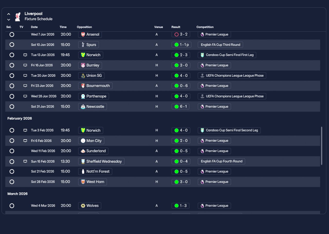This screenshot has height=234, width=329.
Task: Open the 0 - 6 result against Bournemouth
Action: click(181, 86)
